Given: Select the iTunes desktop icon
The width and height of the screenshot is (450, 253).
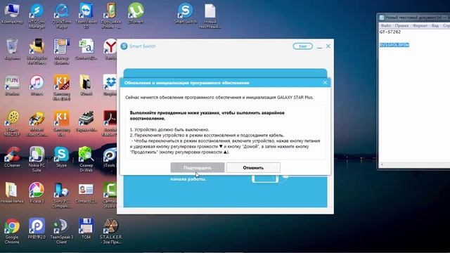Looking at the screenshot, I should click(x=37, y=86).
